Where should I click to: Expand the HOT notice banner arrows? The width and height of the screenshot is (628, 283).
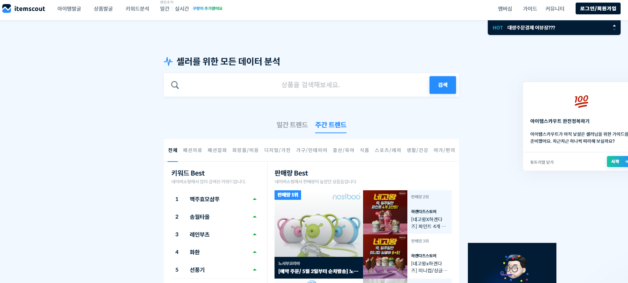coord(614,27)
